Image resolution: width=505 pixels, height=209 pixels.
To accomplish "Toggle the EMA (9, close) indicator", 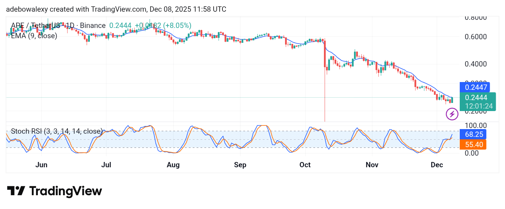I will 34,36.
